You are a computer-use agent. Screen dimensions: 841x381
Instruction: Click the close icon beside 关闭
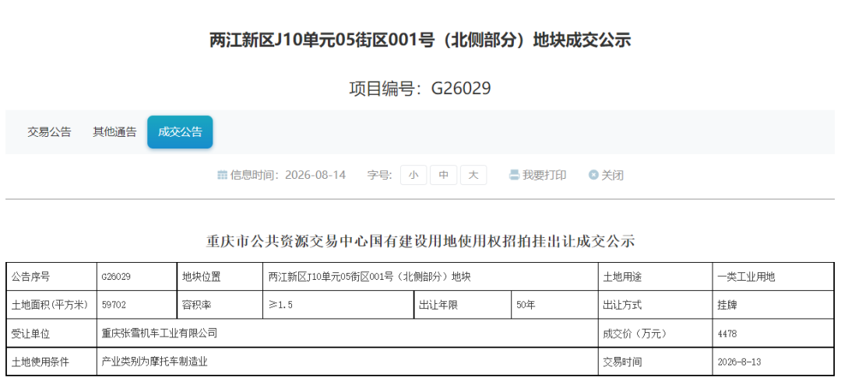point(593,175)
